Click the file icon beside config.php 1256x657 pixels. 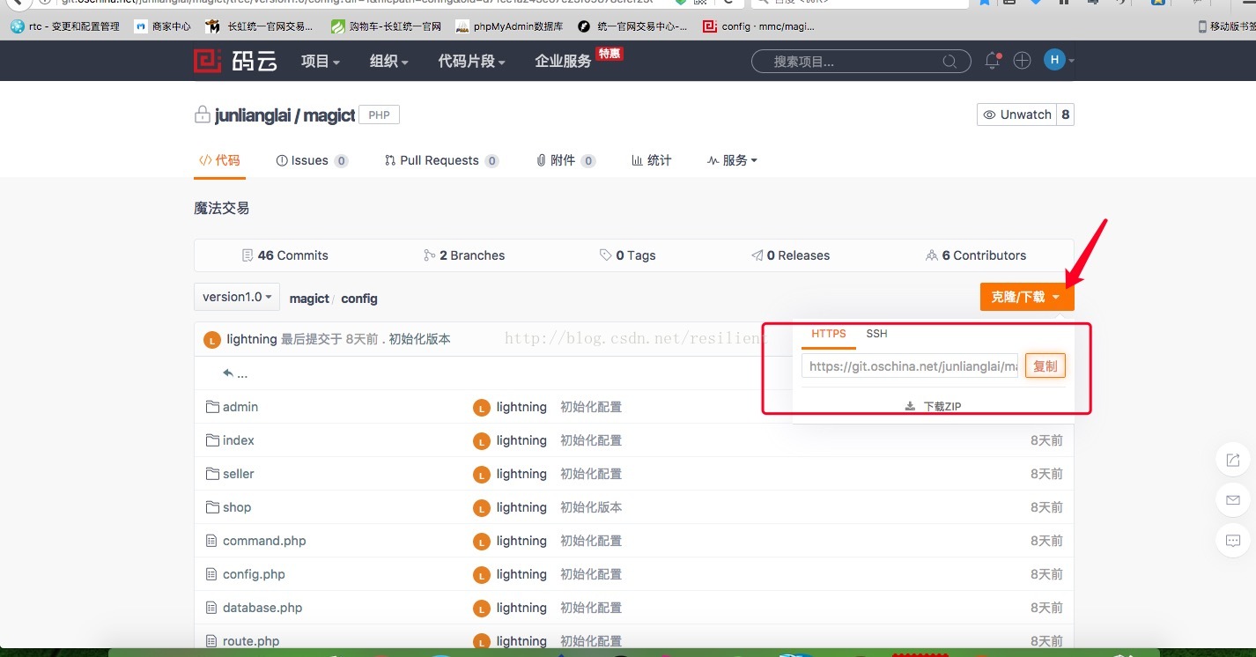click(x=211, y=574)
